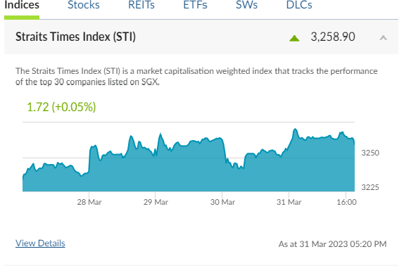Click the 3250 price axis label

click(370, 153)
